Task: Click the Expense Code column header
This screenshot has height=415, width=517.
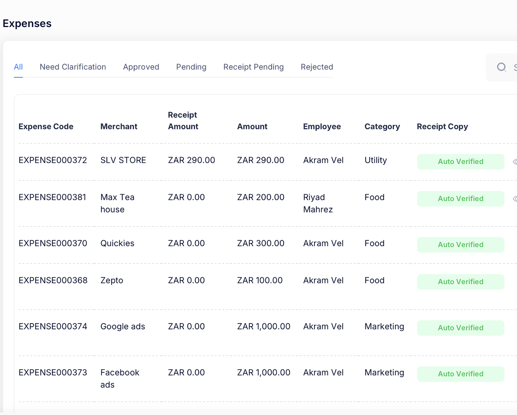Action: [x=46, y=126]
